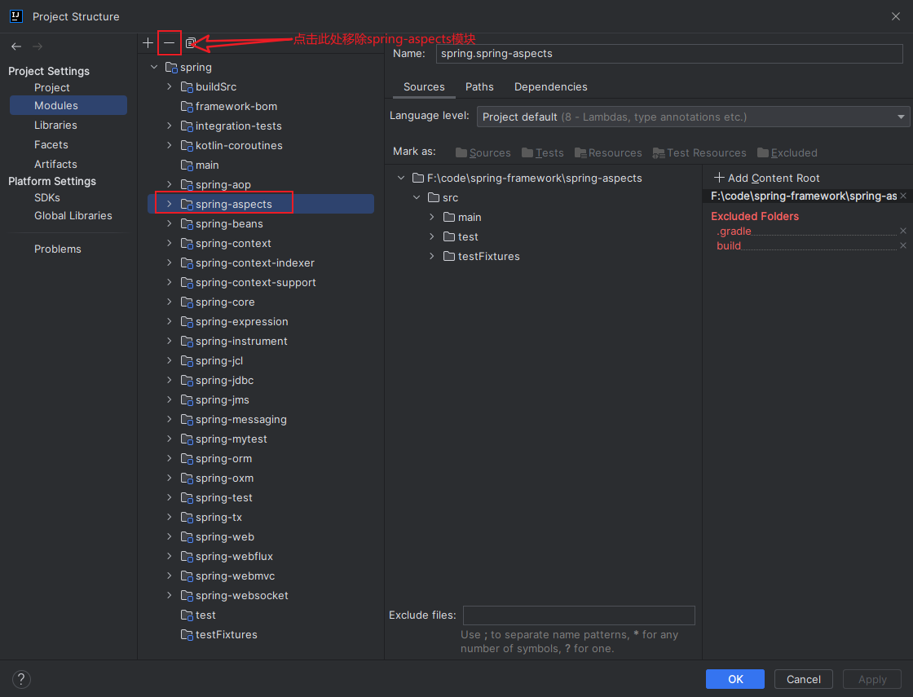Click Add Content Root
This screenshot has width=913, height=697.
pos(767,178)
